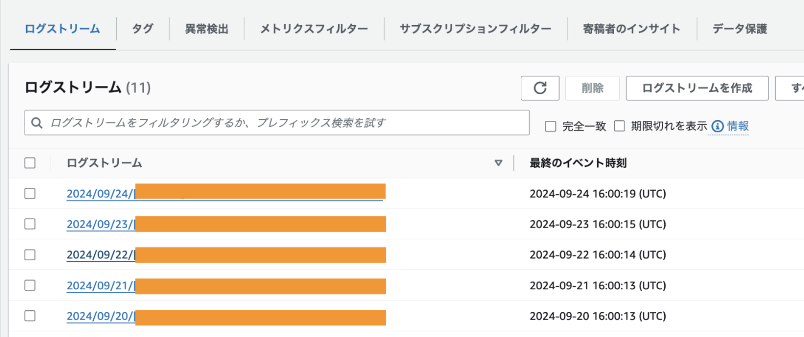Image resolution: width=804 pixels, height=337 pixels.
Task: Refresh the log streams list
Action: click(540, 87)
